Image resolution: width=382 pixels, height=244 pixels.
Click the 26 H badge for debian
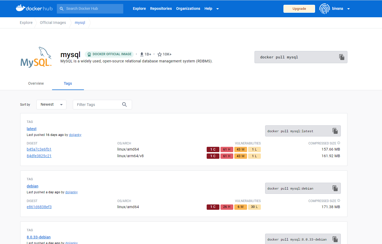227,207
